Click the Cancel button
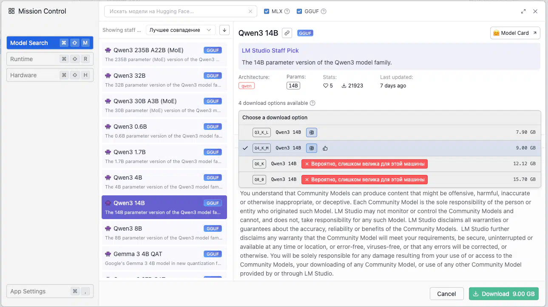 pyautogui.click(x=446, y=294)
